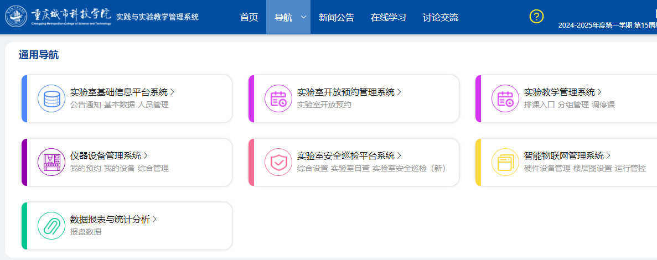Click the calendar icon for 实验室开放预约管理系统
657x260 pixels.
click(x=278, y=98)
